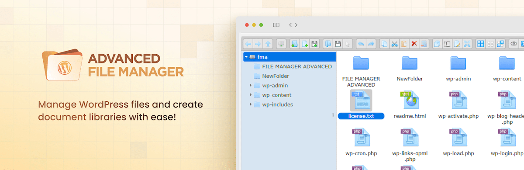Click the title bar back chevron
The height and width of the screenshot is (170, 524).
click(290, 25)
